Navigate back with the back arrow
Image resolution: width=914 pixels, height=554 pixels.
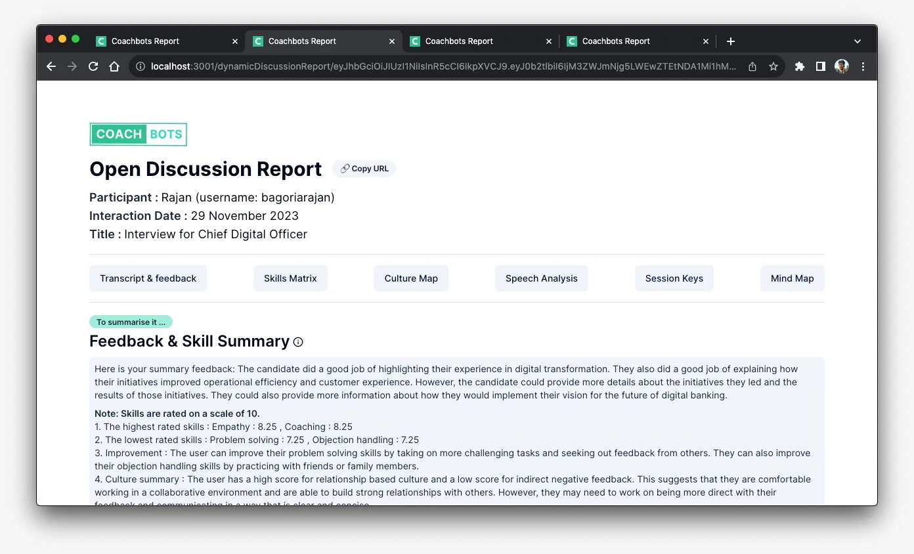pyautogui.click(x=51, y=66)
